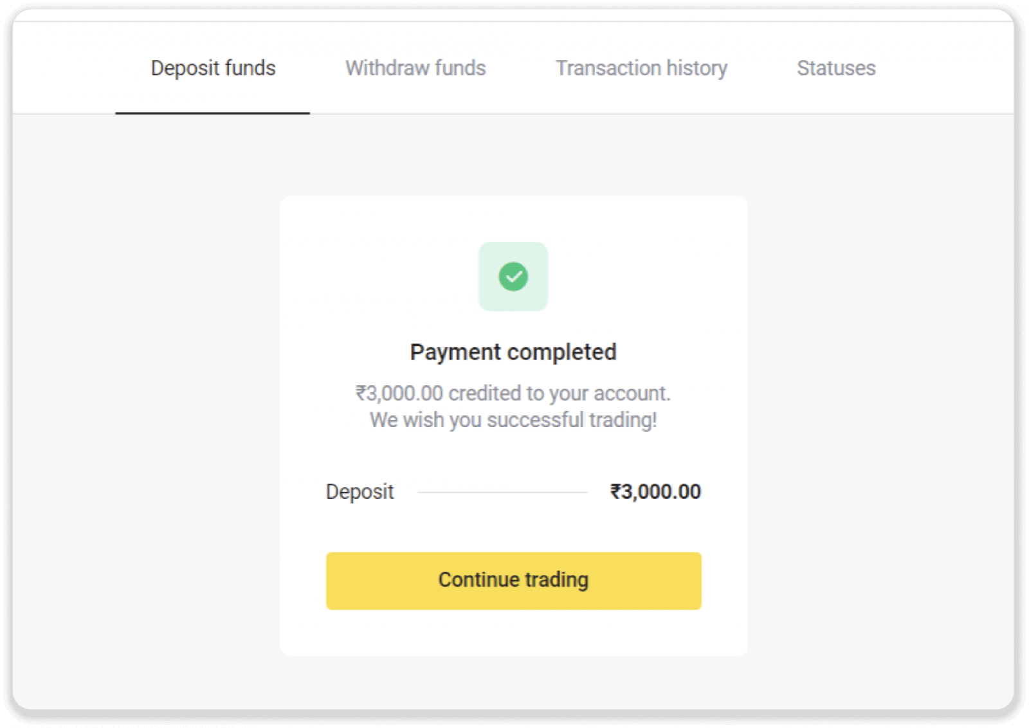Click the dark underline beneath Deposit funds

[x=212, y=113]
